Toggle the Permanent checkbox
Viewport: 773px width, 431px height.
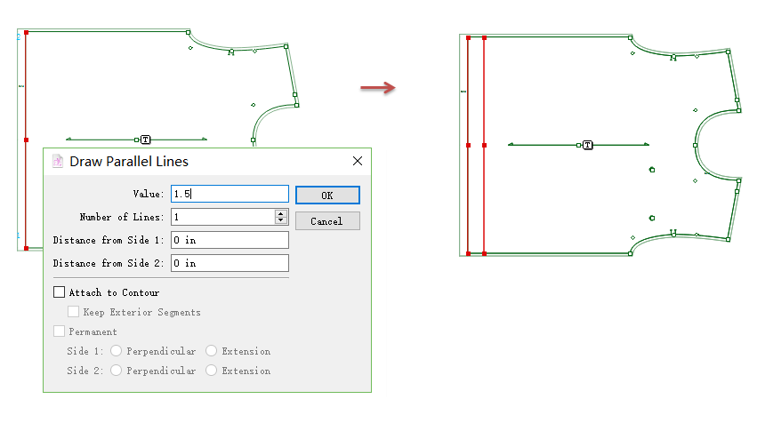click(x=60, y=331)
